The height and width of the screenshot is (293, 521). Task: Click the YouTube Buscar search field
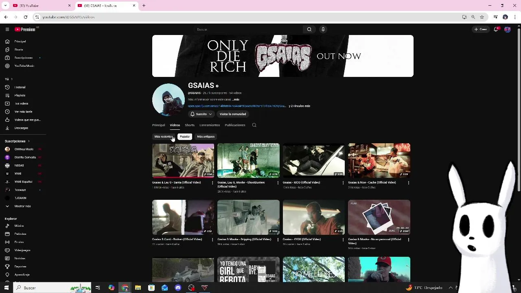(x=248, y=29)
